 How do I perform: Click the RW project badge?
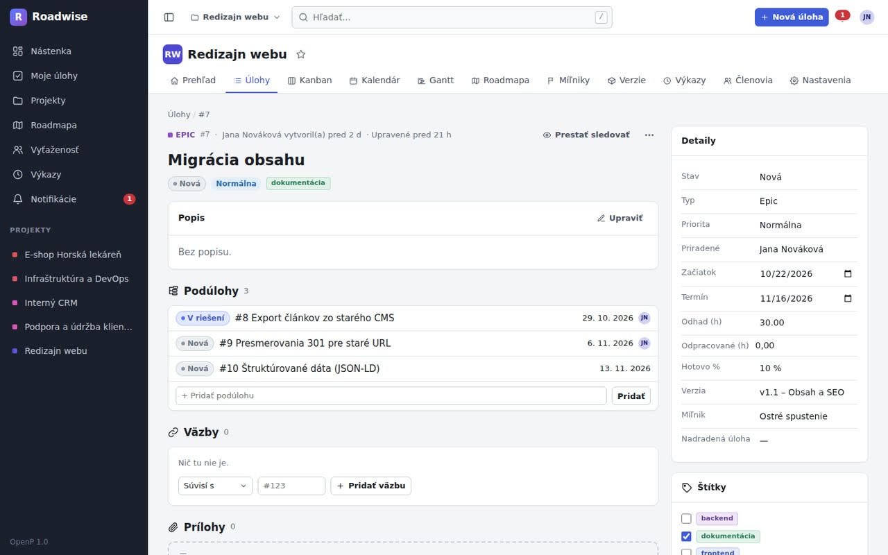(172, 54)
